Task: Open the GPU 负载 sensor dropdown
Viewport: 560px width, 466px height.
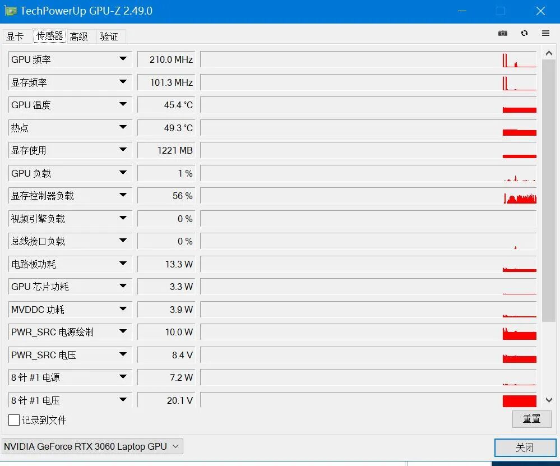Action: click(x=123, y=173)
